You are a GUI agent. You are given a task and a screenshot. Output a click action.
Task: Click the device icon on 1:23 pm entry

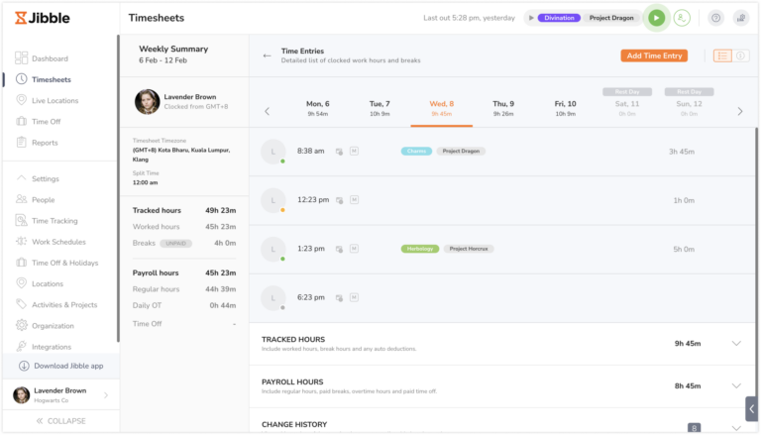pyautogui.click(x=339, y=249)
